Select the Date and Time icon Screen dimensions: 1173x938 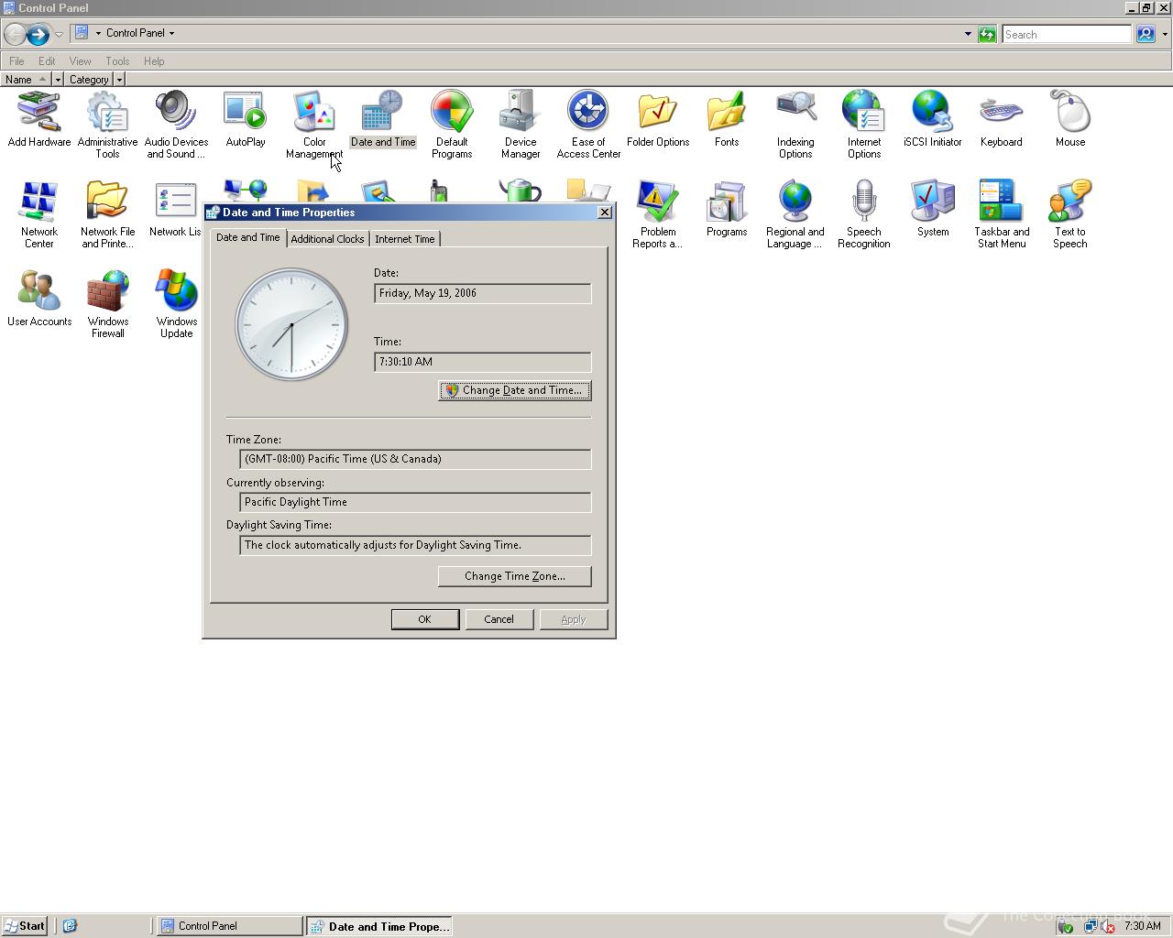383,120
